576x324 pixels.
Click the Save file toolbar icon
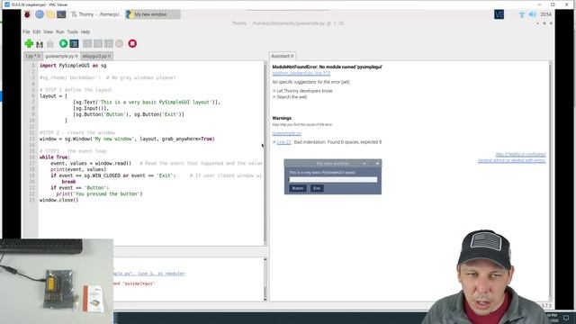[50, 44]
